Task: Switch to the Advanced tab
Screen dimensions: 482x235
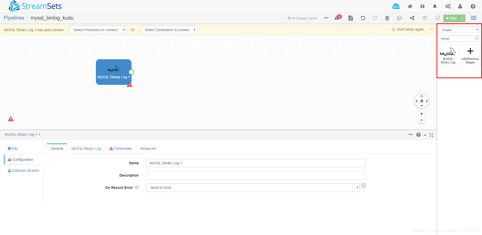Action: [148, 148]
